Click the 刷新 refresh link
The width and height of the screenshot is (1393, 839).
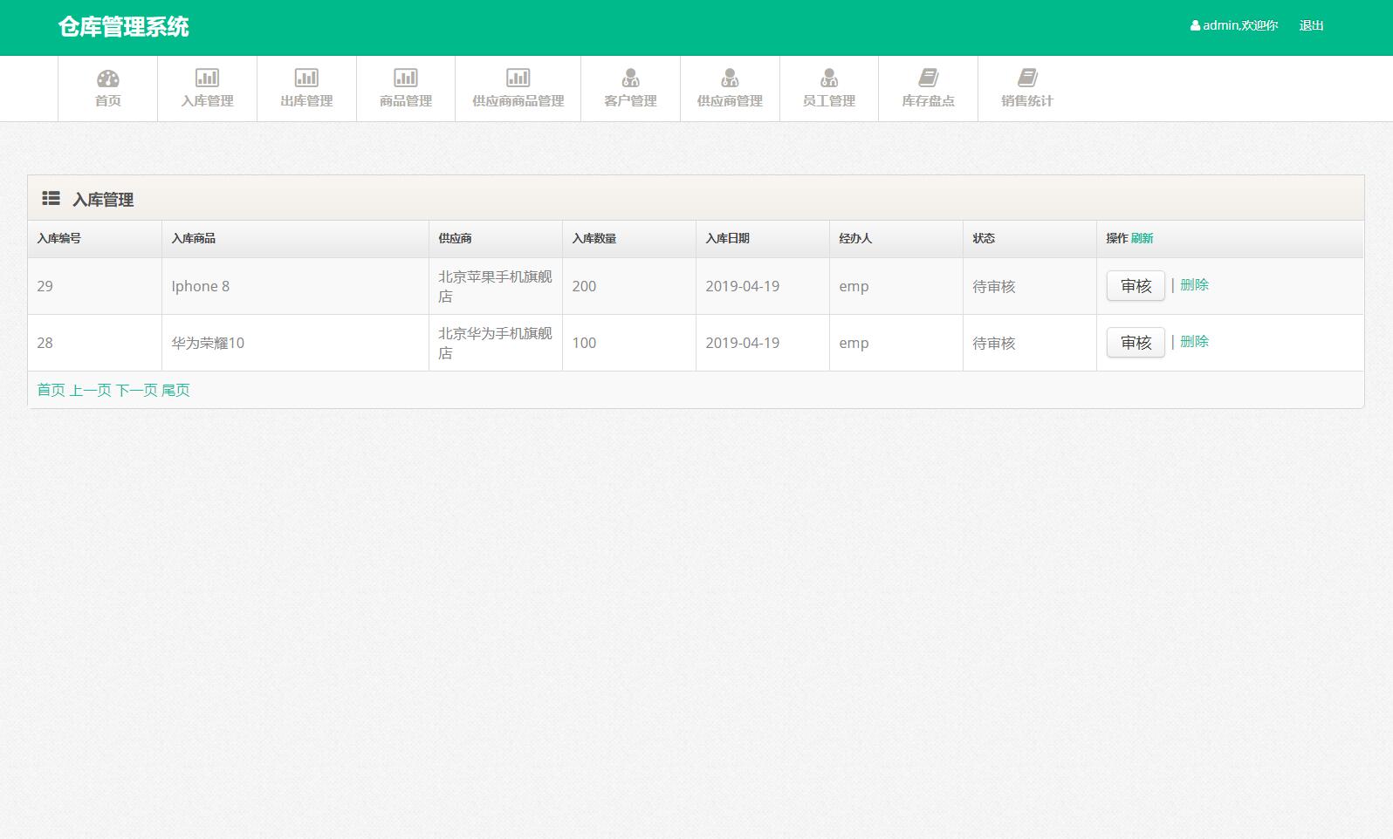point(1142,238)
